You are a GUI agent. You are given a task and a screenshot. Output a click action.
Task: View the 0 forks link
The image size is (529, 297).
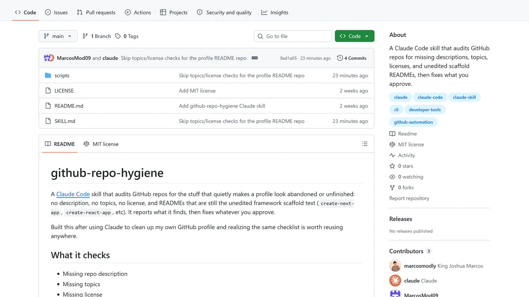point(402,187)
